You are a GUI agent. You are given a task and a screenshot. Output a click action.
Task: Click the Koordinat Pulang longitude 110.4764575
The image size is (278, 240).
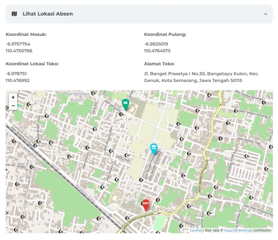[x=157, y=51]
